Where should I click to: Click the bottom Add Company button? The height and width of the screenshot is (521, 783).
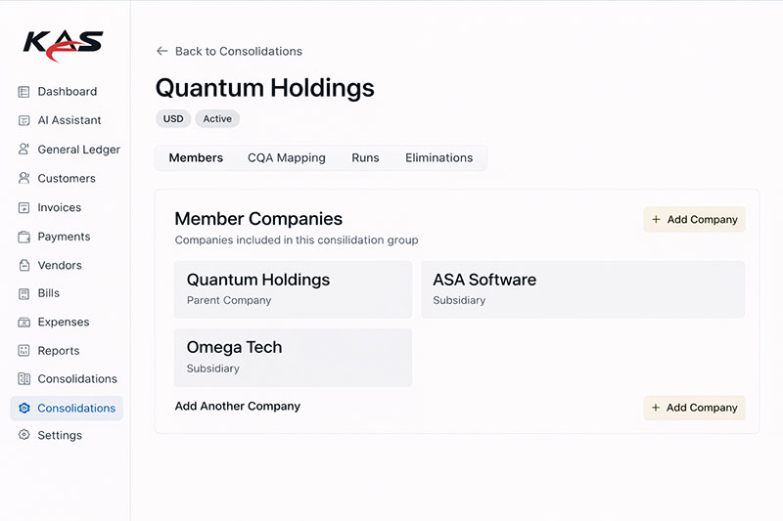694,408
